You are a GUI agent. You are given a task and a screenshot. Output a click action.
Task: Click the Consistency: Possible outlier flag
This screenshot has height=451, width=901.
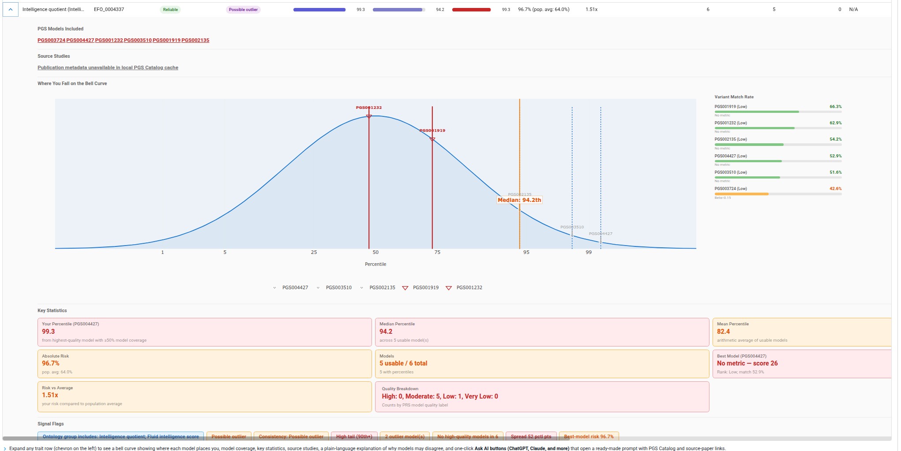click(x=291, y=436)
